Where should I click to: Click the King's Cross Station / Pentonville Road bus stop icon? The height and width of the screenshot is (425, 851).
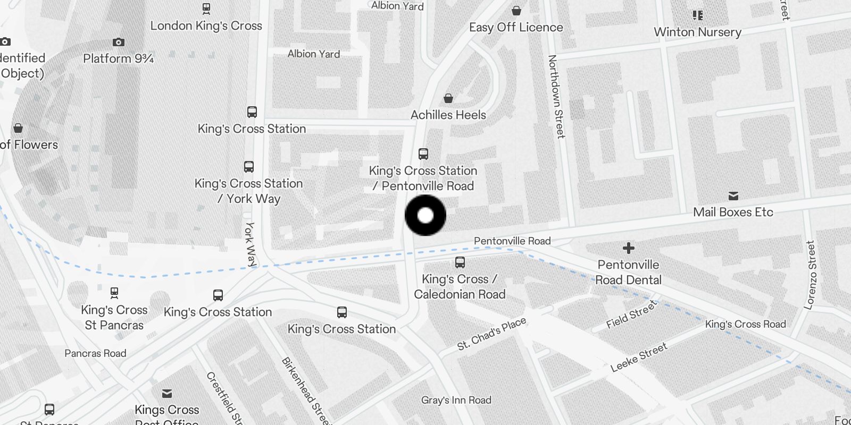pyautogui.click(x=423, y=154)
